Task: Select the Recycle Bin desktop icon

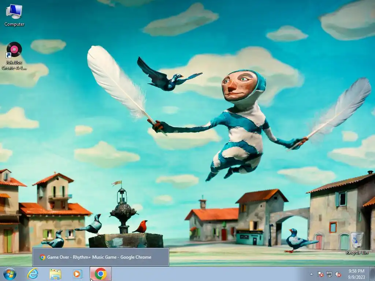Action: (357, 243)
